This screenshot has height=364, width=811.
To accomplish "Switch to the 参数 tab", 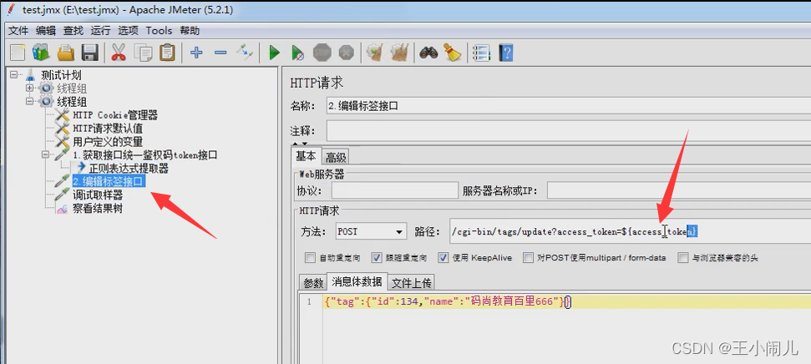I will pos(313,282).
